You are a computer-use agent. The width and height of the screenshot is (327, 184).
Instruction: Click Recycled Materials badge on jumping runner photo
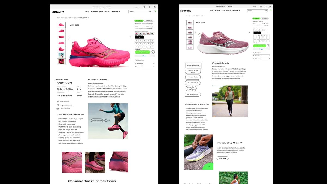97,120
